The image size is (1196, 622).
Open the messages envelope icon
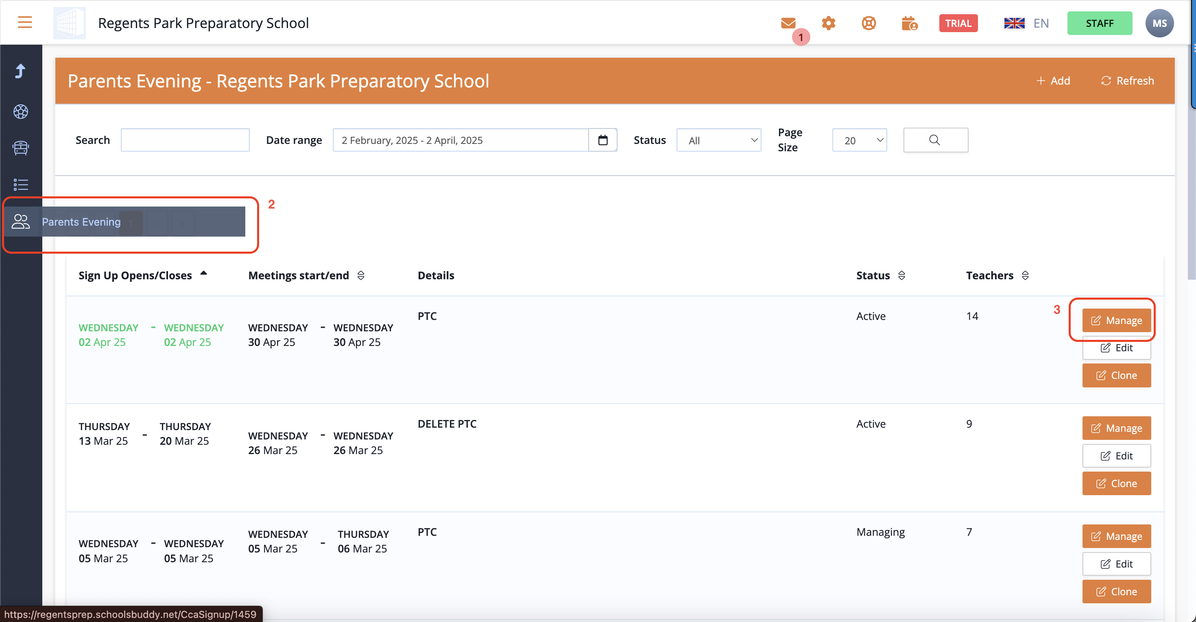point(788,23)
